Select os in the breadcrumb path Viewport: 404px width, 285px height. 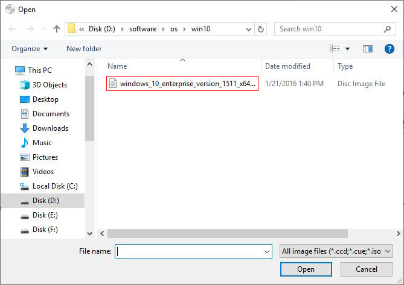pos(174,29)
